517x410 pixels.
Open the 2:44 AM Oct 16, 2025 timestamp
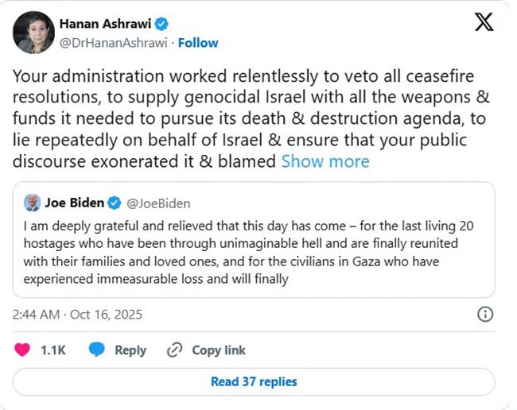(78, 315)
